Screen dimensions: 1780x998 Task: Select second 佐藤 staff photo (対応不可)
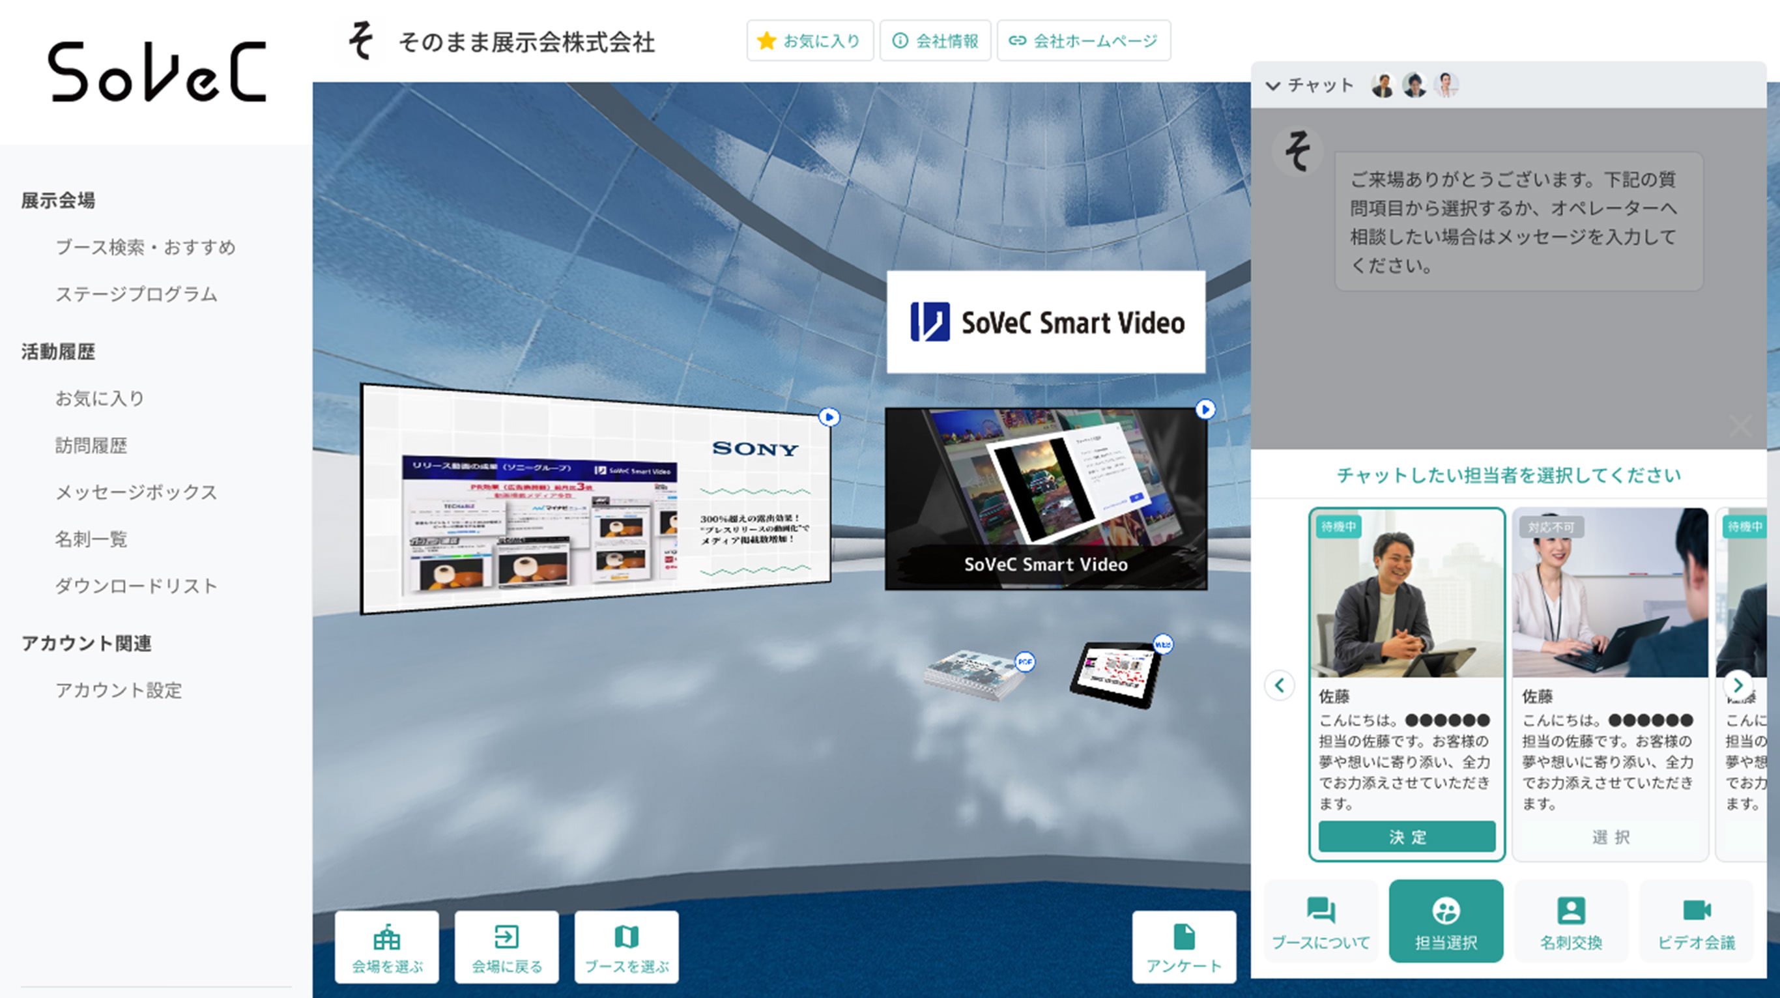[1611, 593]
